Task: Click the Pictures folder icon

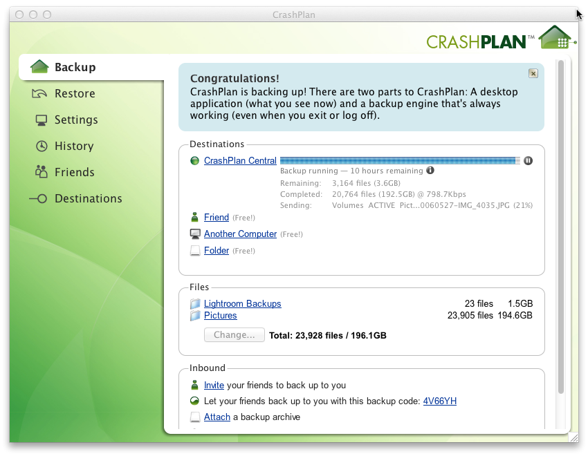Action: [x=194, y=316]
